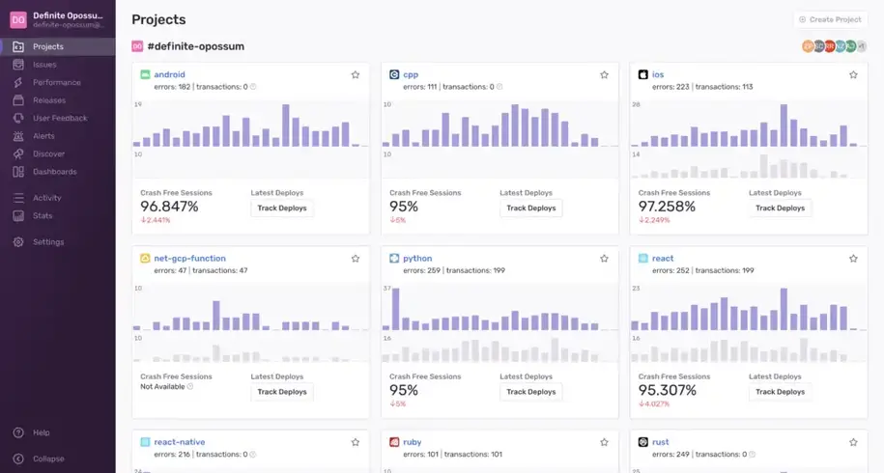Open the ios project link
The height and width of the screenshot is (473, 884).
(x=658, y=74)
